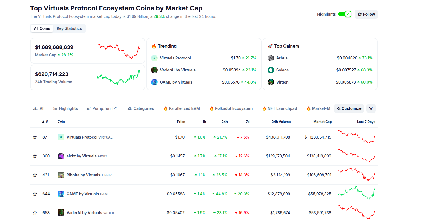Open VaderAI by Virtuals VADER in table

coord(90,213)
